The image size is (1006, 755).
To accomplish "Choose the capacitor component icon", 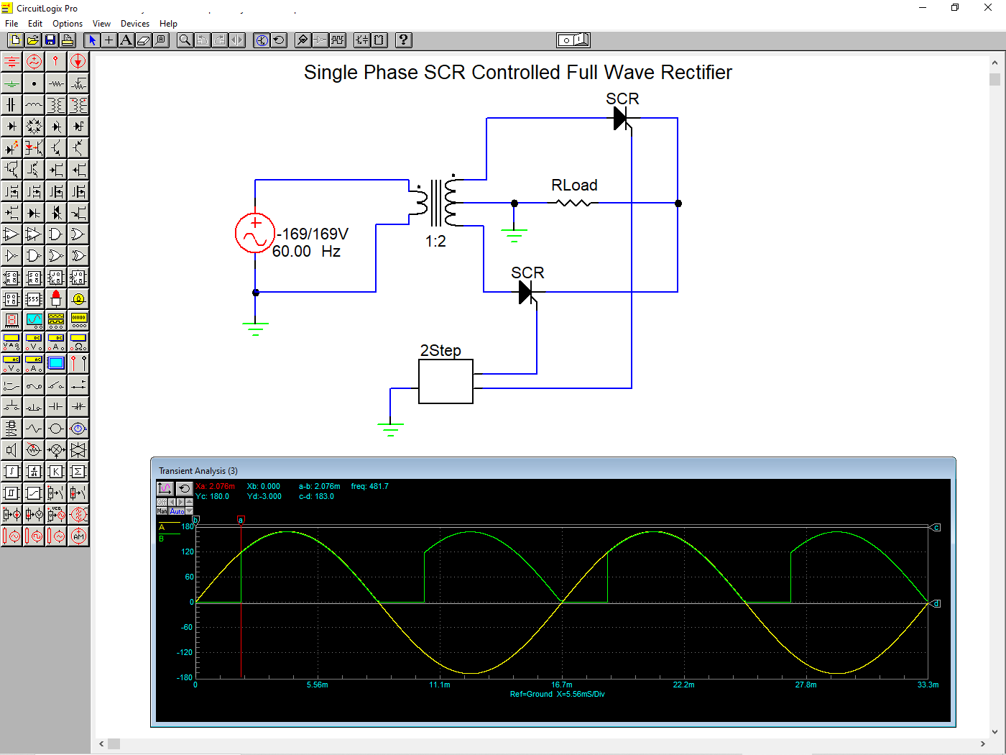I will tap(11, 105).
